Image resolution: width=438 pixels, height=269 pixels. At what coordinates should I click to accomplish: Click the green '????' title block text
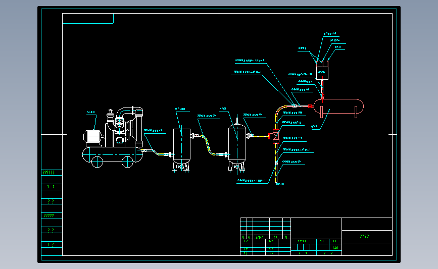click(364, 236)
